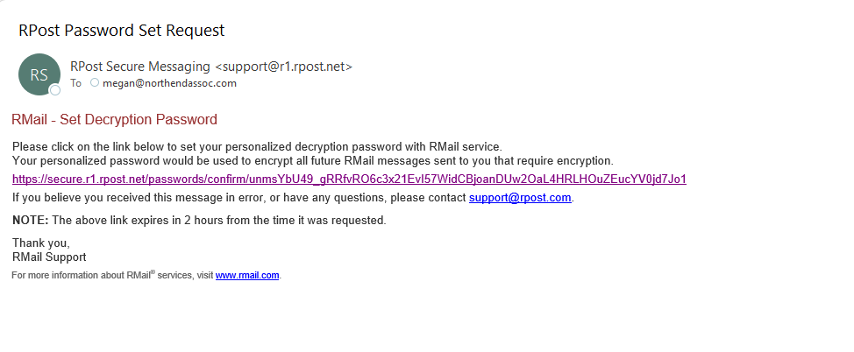Click the RS sender avatar circle
Screen dimensions: 854x352
39,74
